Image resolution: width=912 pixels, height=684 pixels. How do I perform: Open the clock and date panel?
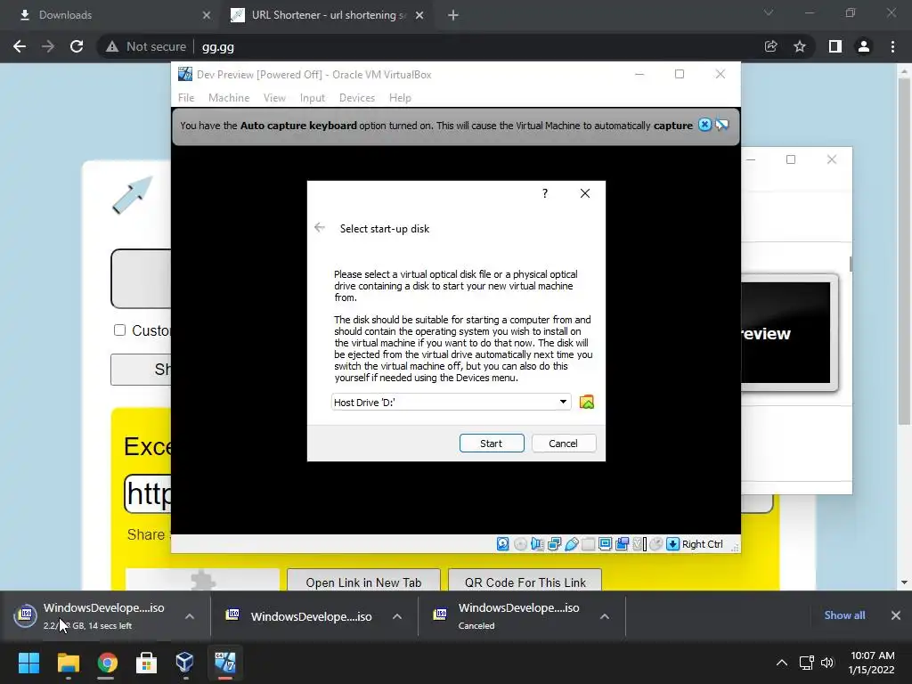click(872, 663)
